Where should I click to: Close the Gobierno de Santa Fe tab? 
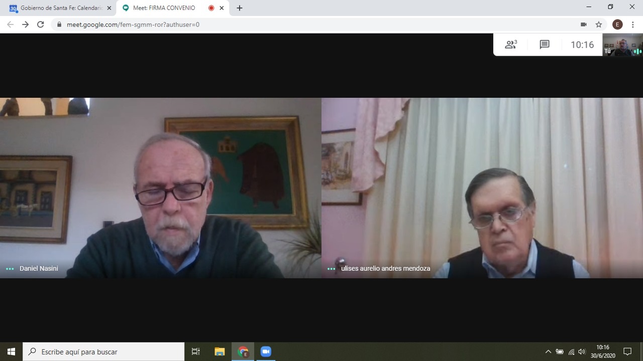(x=109, y=8)
